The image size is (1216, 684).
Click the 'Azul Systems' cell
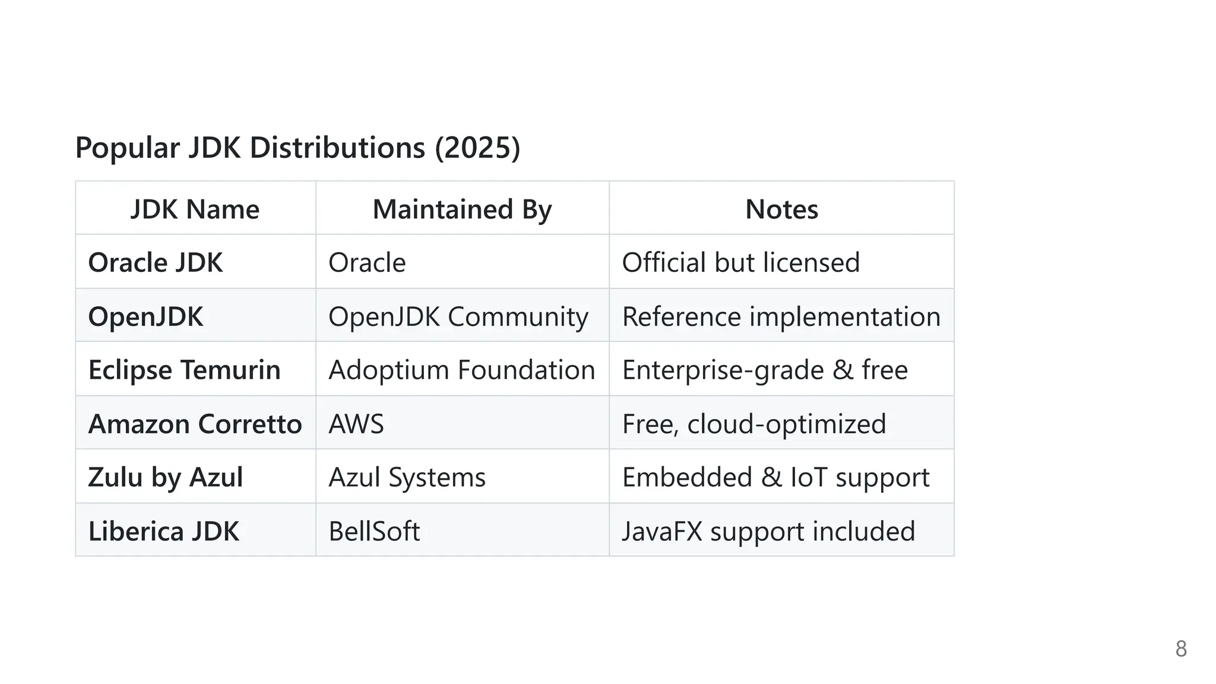click(x=462, y=477)
